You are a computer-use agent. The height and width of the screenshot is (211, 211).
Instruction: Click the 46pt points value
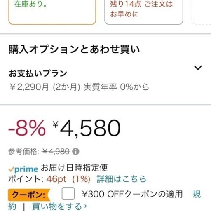(x=56, y=179)
